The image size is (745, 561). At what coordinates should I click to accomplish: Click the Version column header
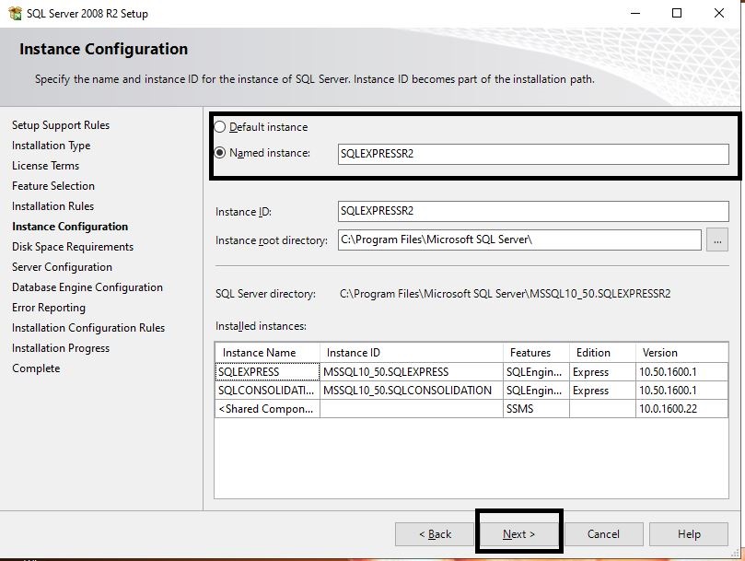click(681, 352)
